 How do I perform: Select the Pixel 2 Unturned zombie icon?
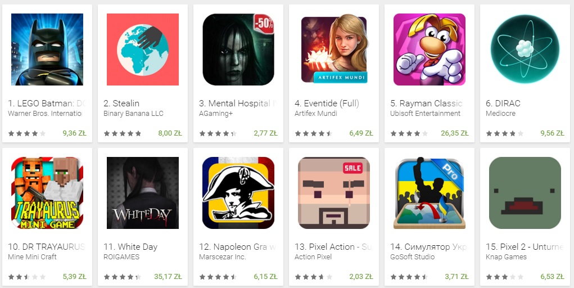(525, 193)
